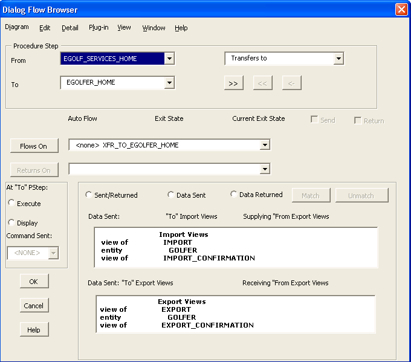Pick the Data Returned radio option

click(x=234, y=195)
